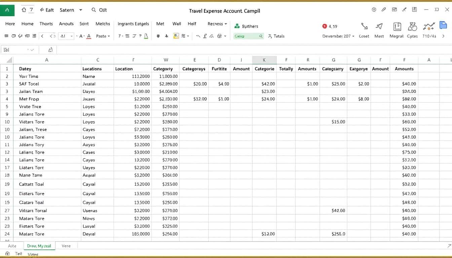Screen dimensions: 452x258
Task: Select the Alte sheet tab
Action: pos(12,246)
